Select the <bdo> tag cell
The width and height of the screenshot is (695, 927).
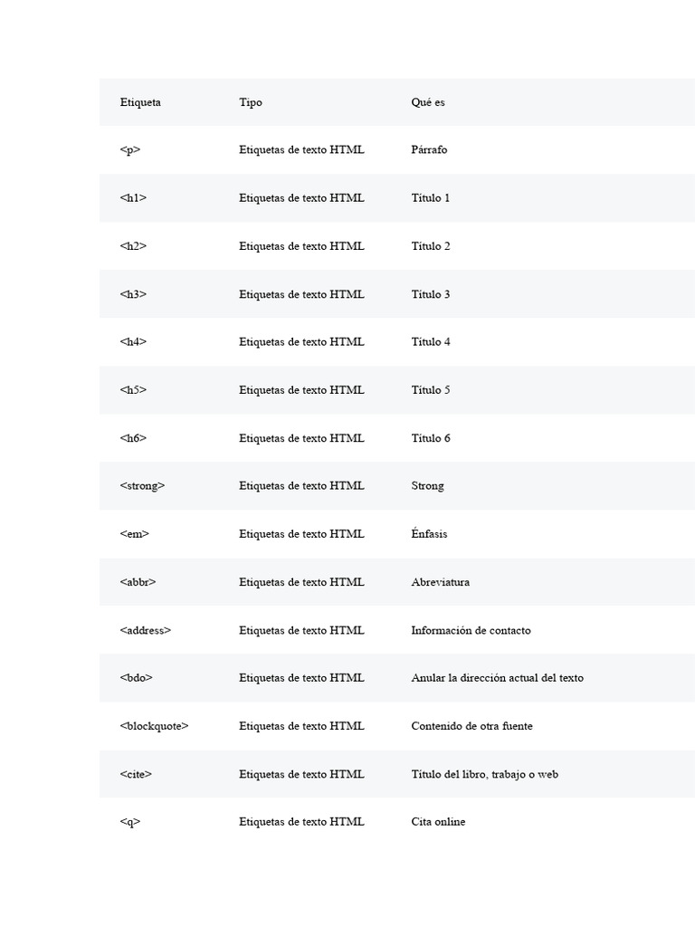coord(136,678)
